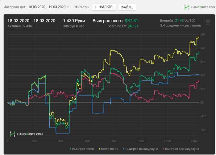The image size is (216, 155).
Task: Click the yellow 'Всего по EV' legend dot
Action: click(x=99, y=149)
